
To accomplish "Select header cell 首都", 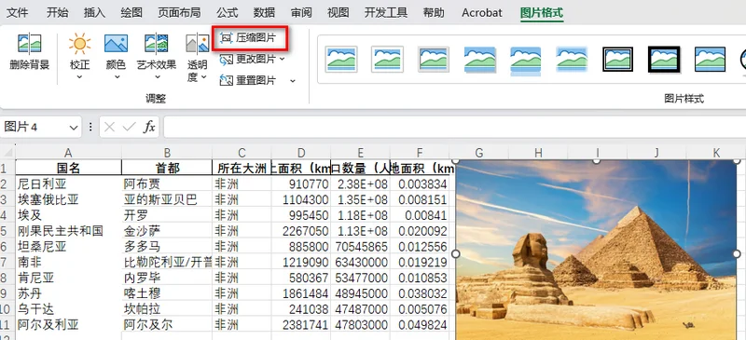I will click(167, 168).
